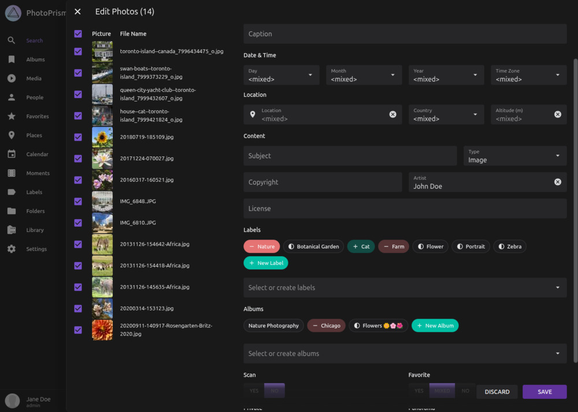Set Scan toggle to Yes
The width and height of the screenshot is (578, 412).
pos(254,391)
